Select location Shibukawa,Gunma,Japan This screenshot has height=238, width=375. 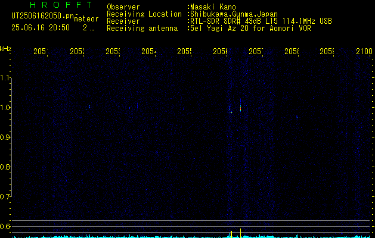coord(234,14)
